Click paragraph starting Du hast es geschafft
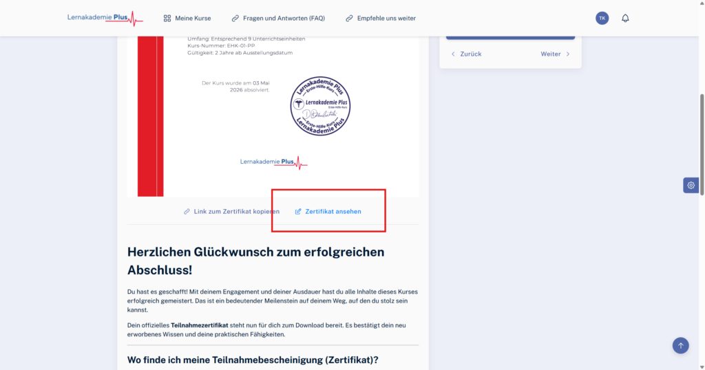 coord(273,301)
